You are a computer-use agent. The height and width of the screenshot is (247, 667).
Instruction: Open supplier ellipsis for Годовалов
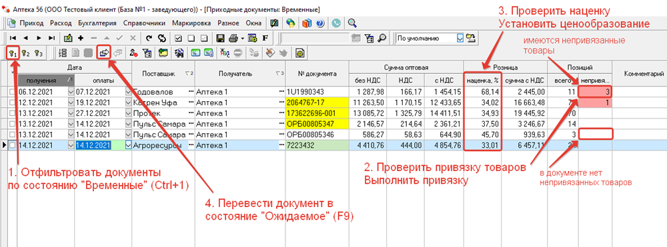click(x=190, y=91)
